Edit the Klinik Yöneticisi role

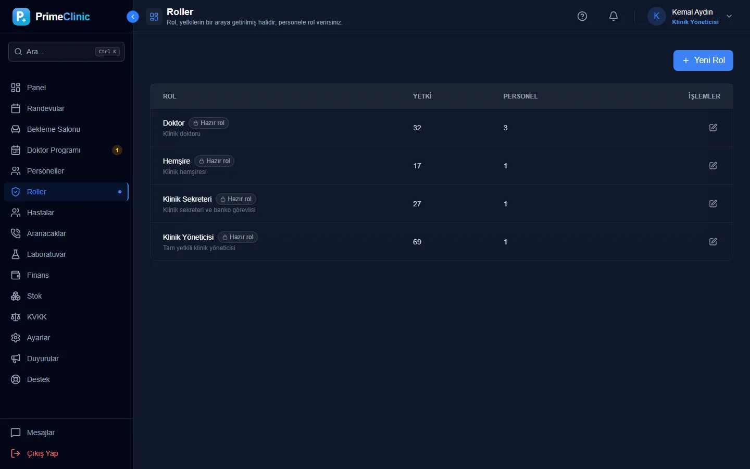[x=713, y=242]
